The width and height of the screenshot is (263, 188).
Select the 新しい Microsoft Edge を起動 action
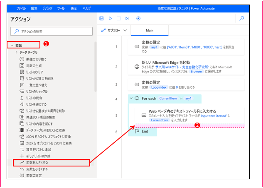186,67
